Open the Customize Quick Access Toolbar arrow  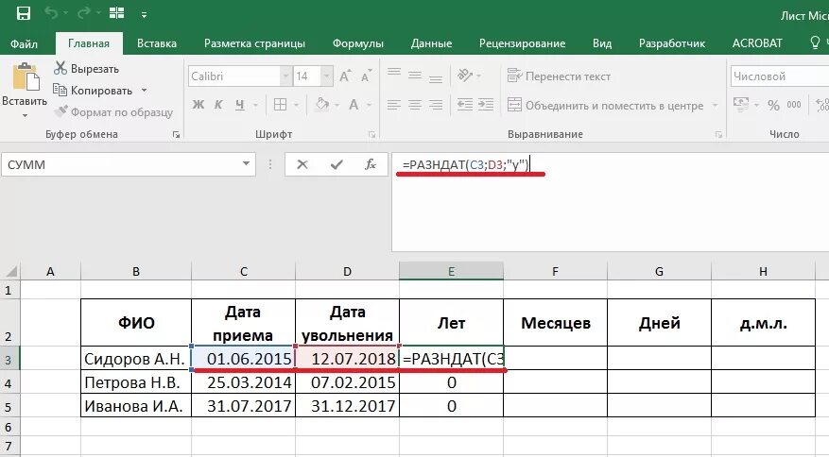tap(144, 15)
